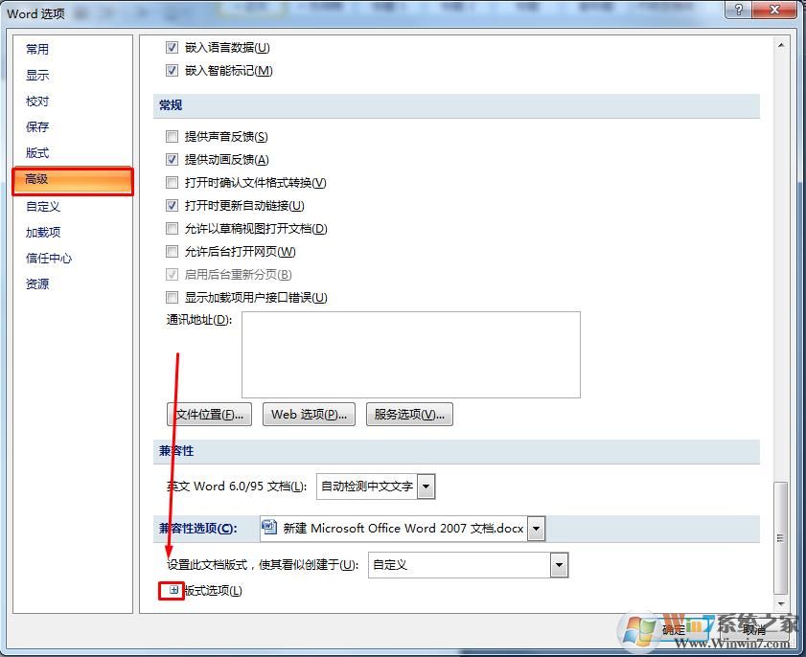Click into the 通讯地址 text box
806x657 pixels.
coord(411,354)
